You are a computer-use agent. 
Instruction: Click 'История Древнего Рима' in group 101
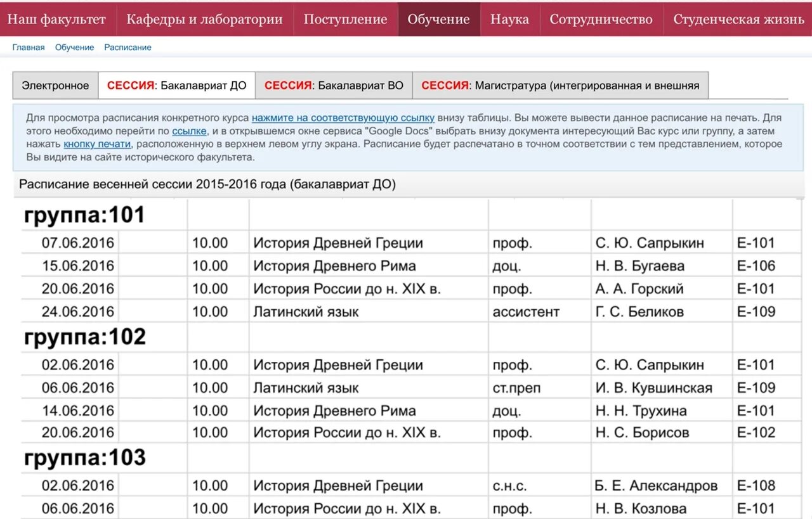tap(335, 266)
